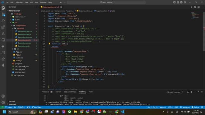Collapse the src folder
The width and height of the screenshot is (205, 115).
[11, 23]
